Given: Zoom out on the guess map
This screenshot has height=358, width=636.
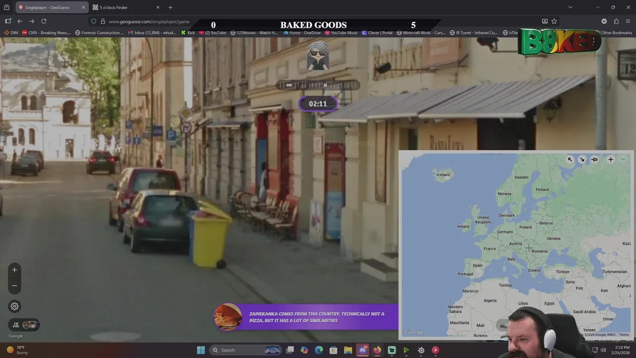Looking at the screenshot, I should [x=623, y=160].
